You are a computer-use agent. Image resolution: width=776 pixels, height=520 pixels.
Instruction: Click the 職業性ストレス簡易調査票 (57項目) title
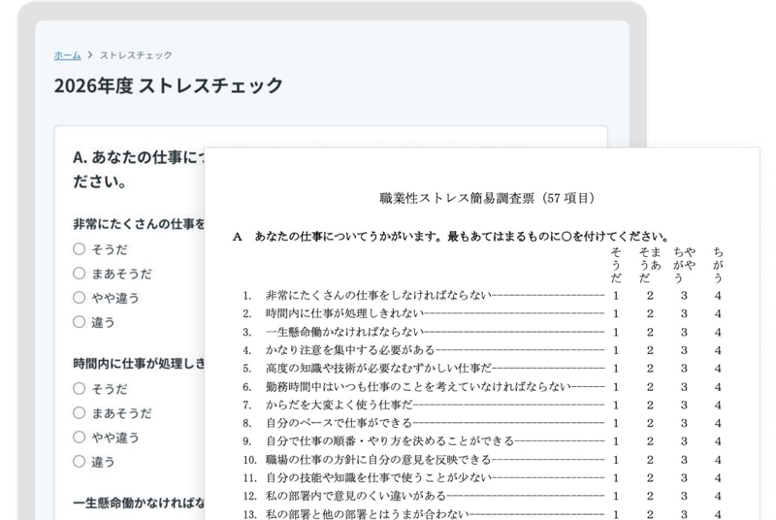(x=488, y=198)
